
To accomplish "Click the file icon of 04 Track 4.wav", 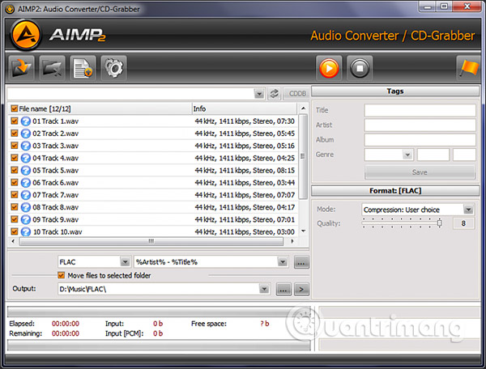I will pos(26,158).
